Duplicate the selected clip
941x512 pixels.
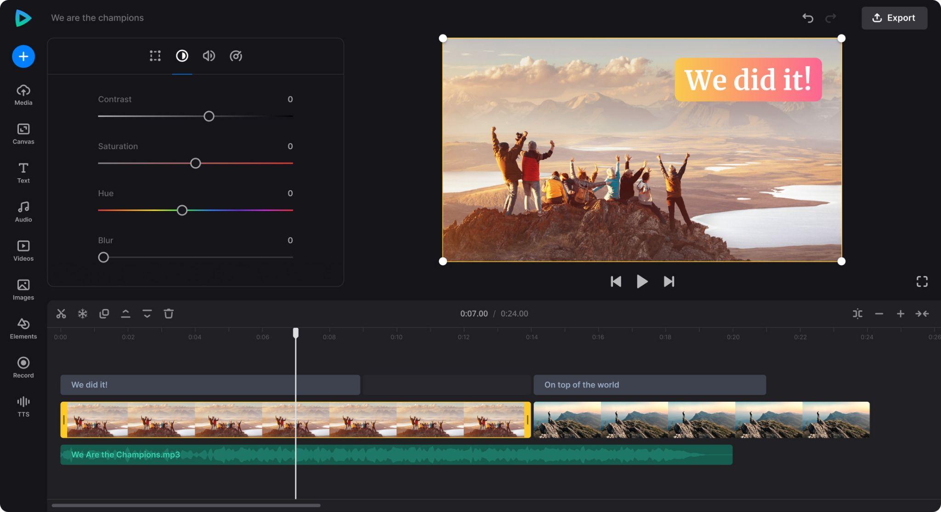(x=104, y=314)
